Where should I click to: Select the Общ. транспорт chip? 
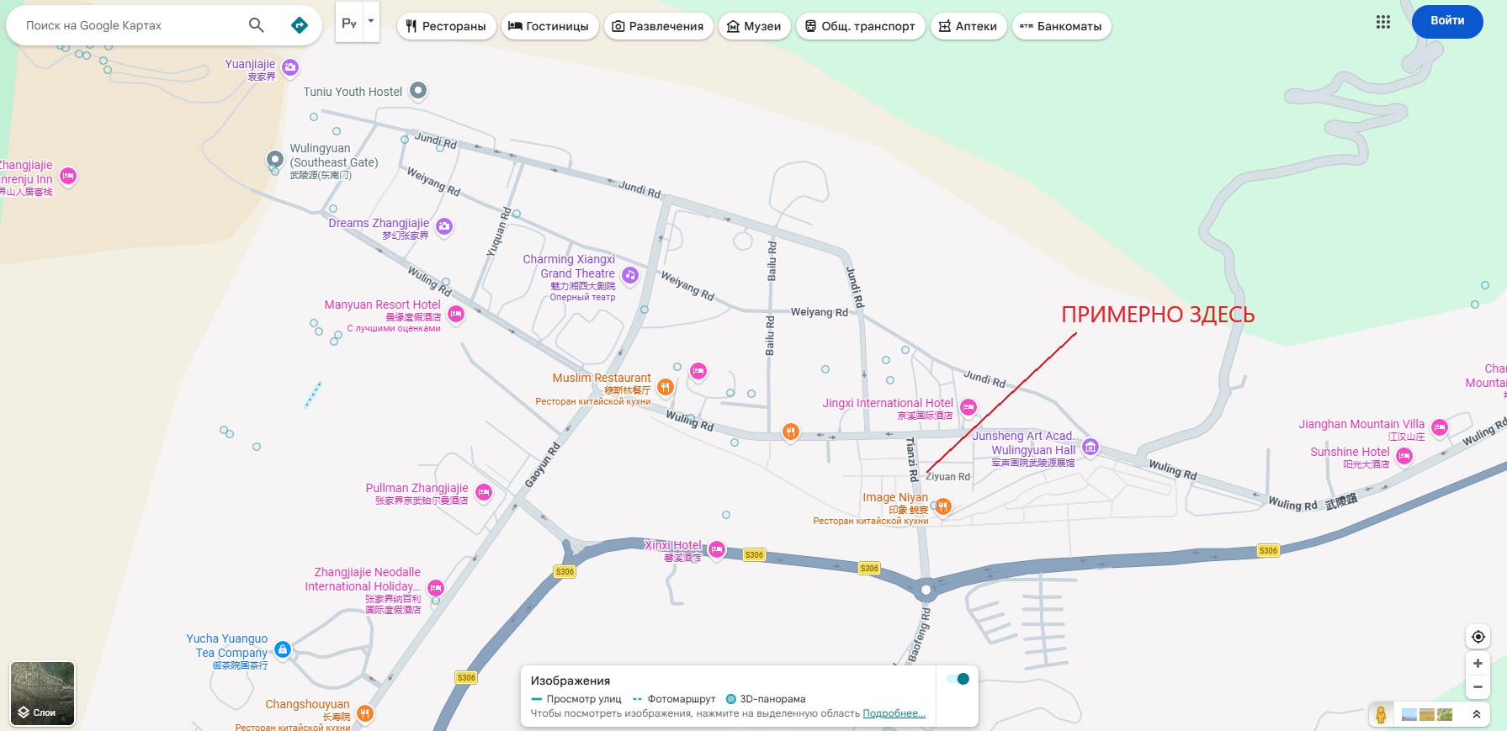[x=861, y=26]
